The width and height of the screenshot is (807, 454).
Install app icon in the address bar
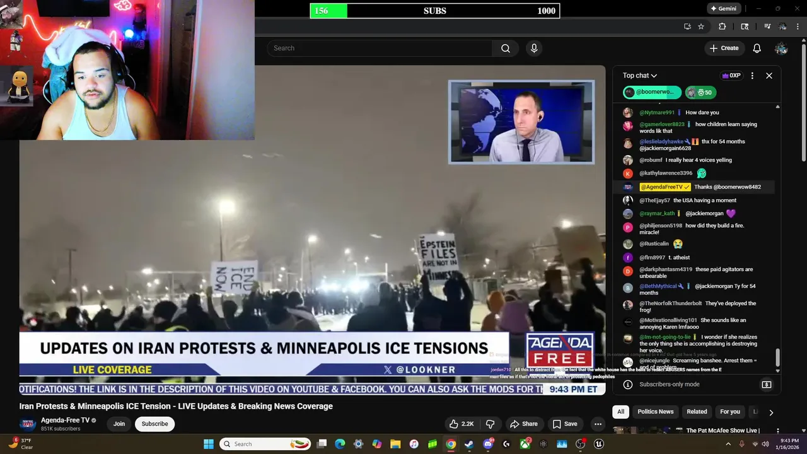click(687, 26)
